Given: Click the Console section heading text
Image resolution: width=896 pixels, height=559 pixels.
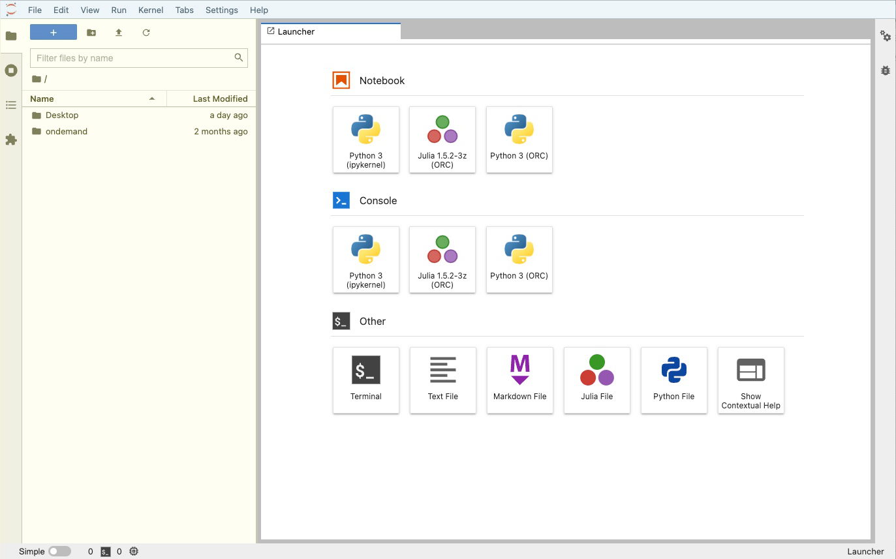Looking at the screenshot, I should [378, 200].
